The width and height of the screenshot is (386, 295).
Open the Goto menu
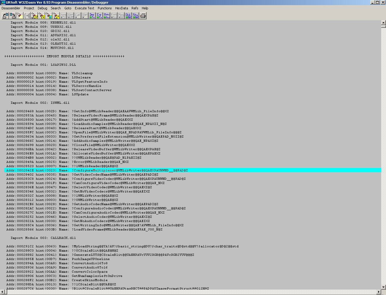68,8
